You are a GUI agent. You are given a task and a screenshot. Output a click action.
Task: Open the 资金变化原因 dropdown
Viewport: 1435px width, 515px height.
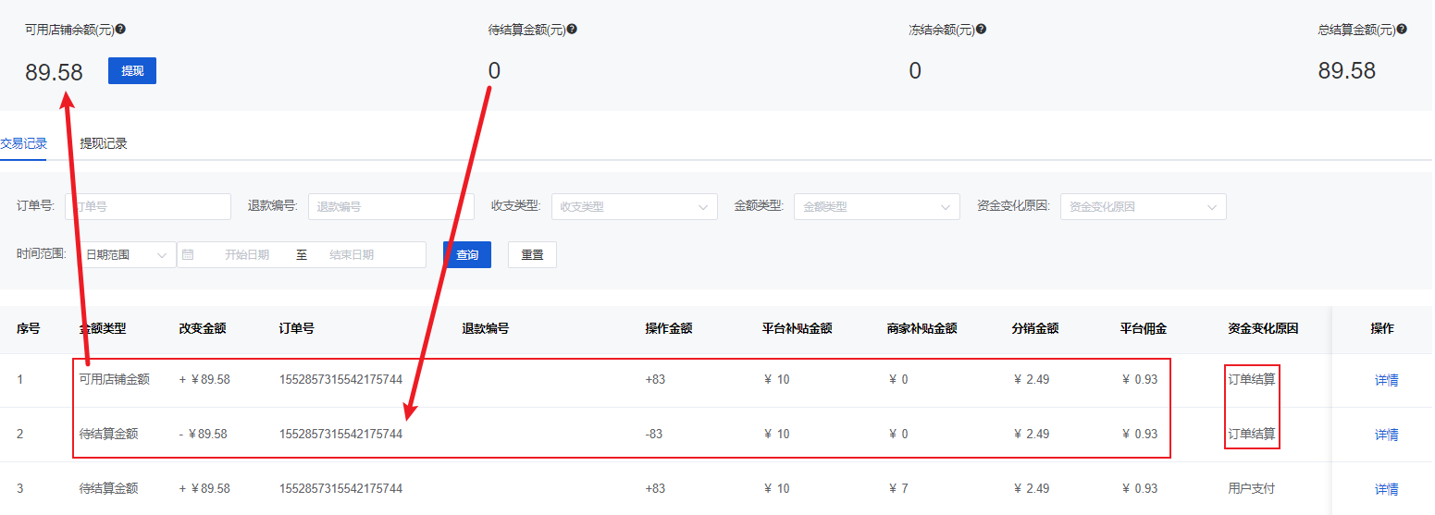[x=1143, y=206]
